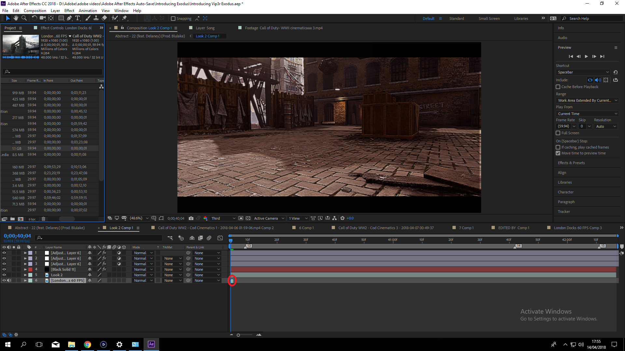Check If caching, play cached frames
Image resolution: width=625 pixels, height=351 pixels.
click(x=558, y=147)
